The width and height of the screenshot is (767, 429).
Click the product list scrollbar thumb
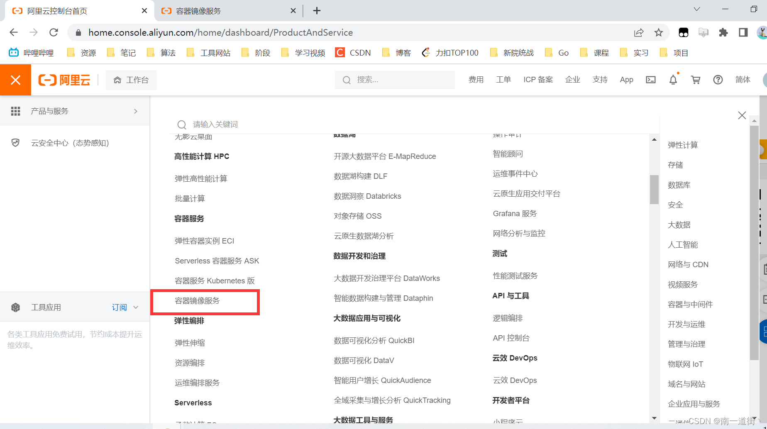655,190
